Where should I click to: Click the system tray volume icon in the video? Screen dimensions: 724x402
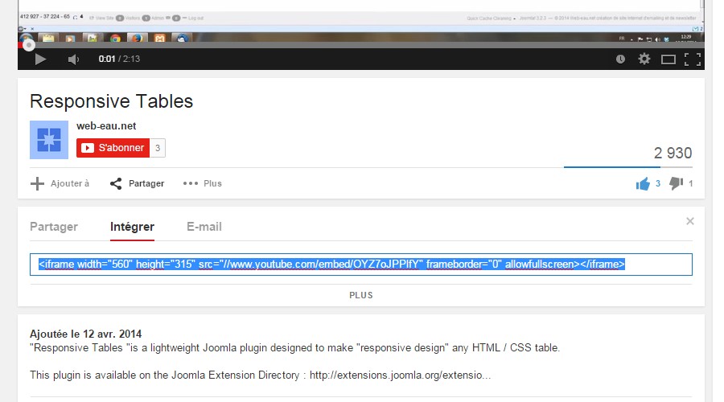[657, 39]
